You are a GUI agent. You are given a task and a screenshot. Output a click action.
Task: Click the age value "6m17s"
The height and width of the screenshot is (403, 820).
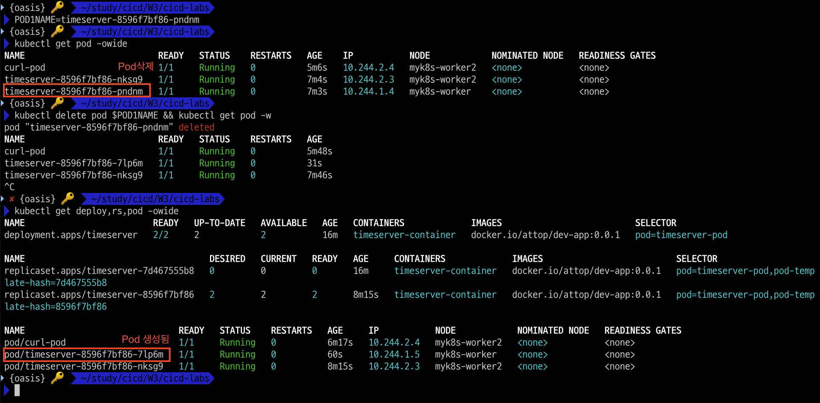click(340, 342)
